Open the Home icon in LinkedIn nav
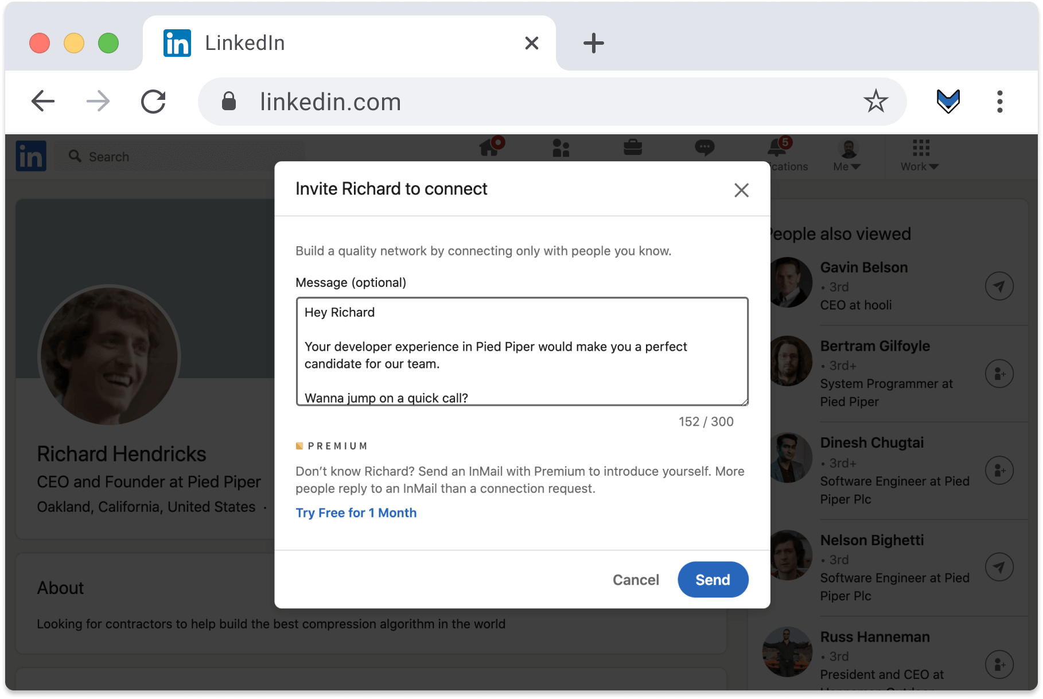Viewport: 1043px width, 699px height. click(491, 147)
